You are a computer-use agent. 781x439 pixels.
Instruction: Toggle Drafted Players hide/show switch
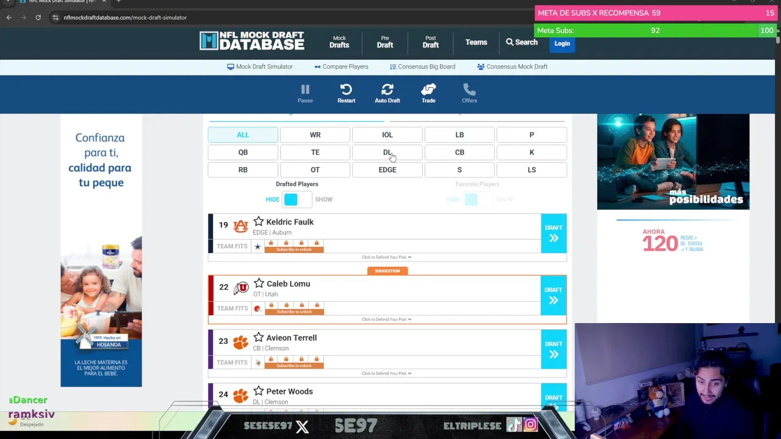pyautogui.click(x=297, y=199)
